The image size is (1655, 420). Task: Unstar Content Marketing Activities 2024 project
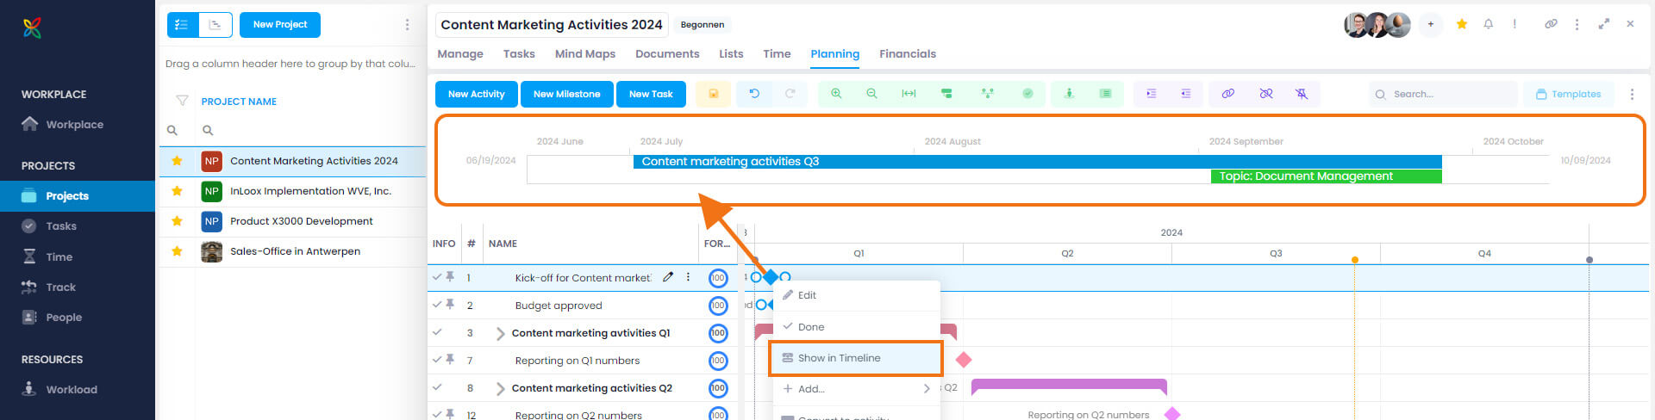click(177, 161)
